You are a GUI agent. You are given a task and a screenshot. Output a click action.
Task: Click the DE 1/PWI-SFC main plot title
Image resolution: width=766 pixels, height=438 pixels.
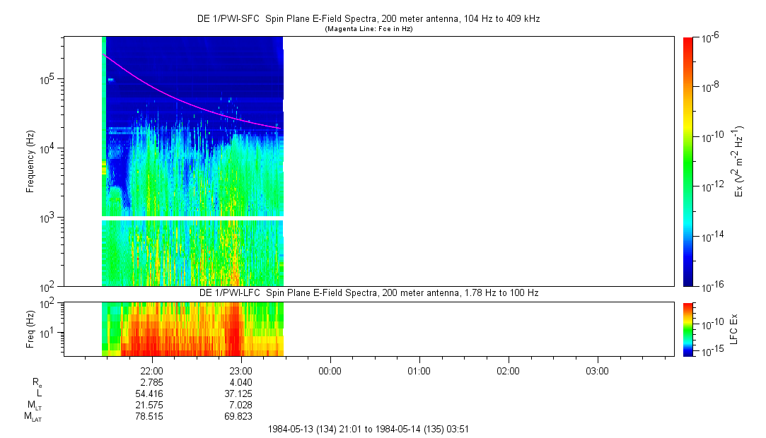(368, 19)
